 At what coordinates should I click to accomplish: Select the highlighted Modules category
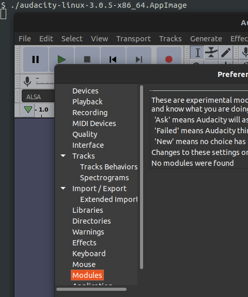[x=87, y=275]
